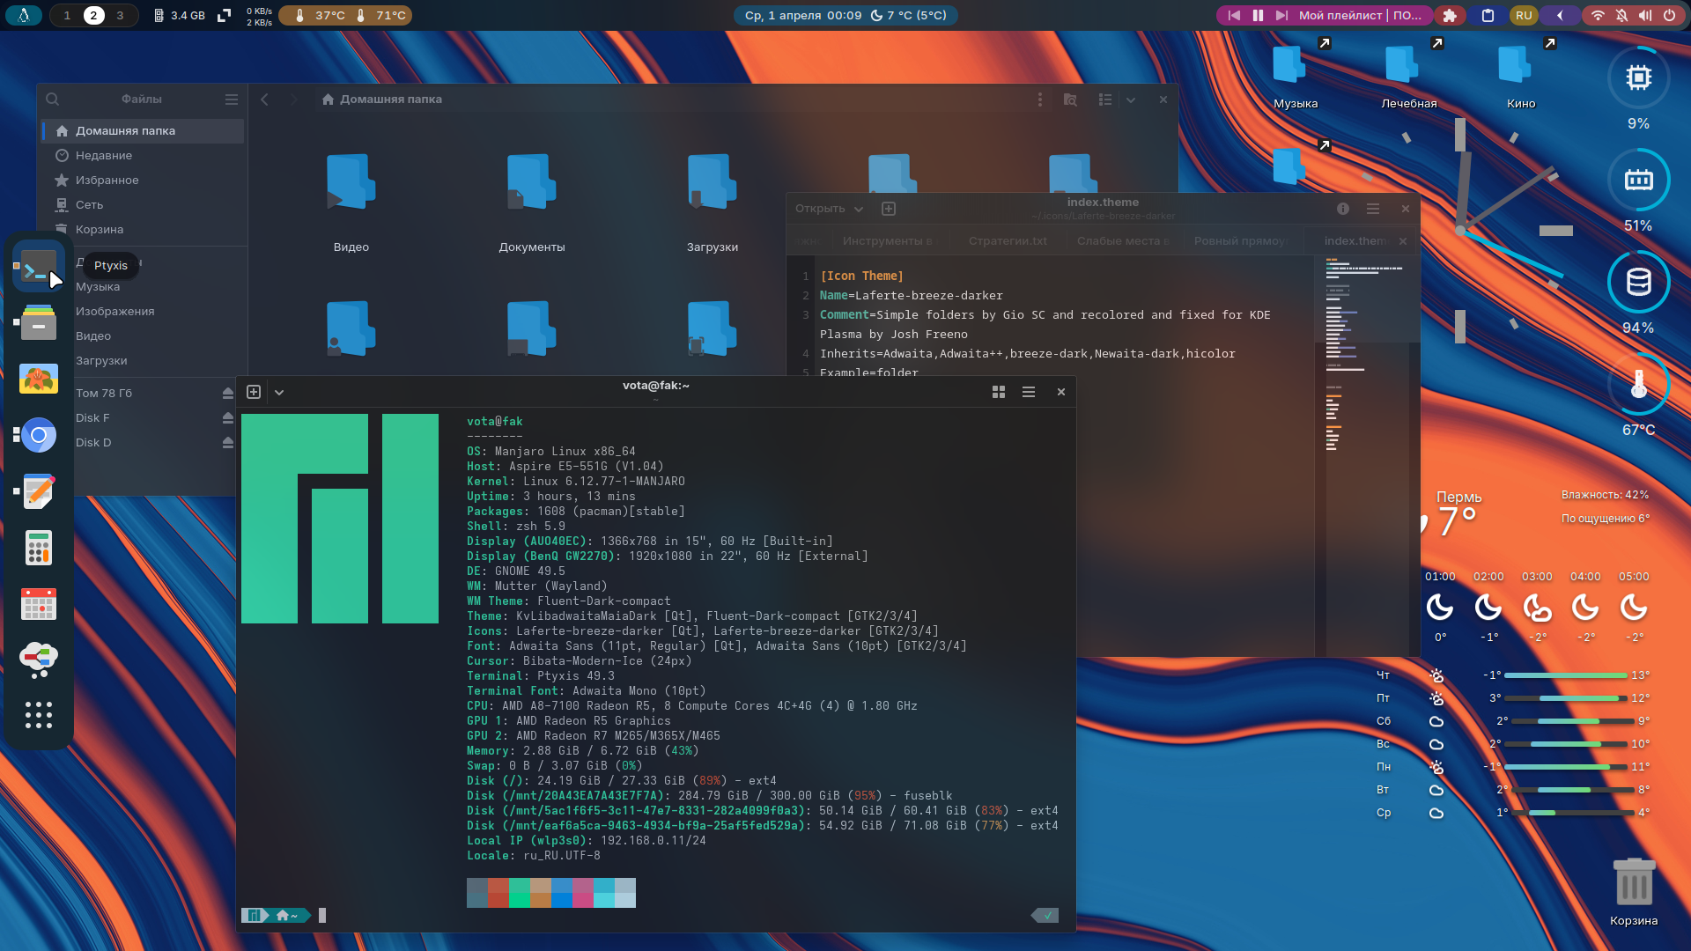The image size is (1691, 951).
Task: Open the terminal tab overview grid icon
Action: [x=999, y=392]
